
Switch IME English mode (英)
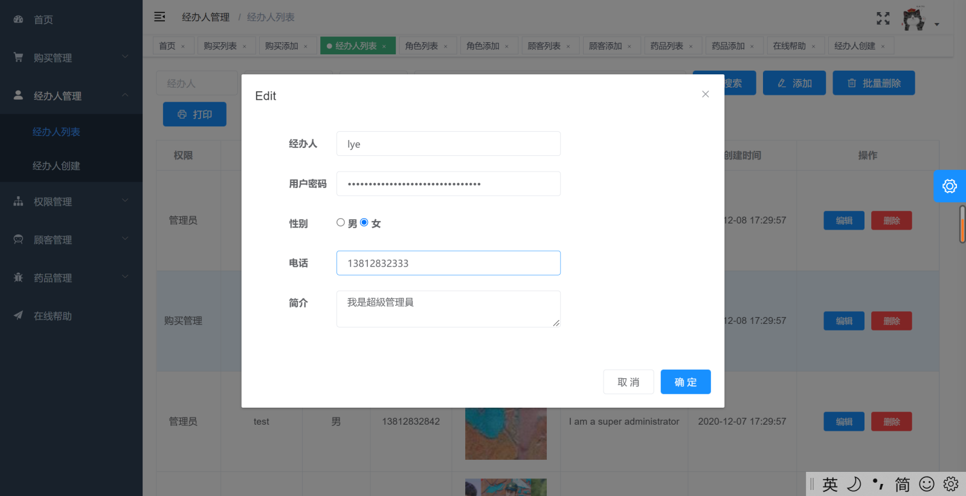830,484
